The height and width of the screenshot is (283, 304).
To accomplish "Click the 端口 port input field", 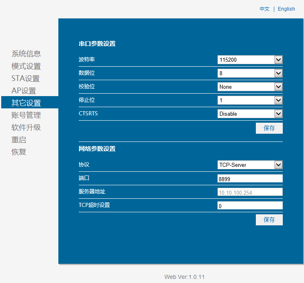I will (250, 179).
